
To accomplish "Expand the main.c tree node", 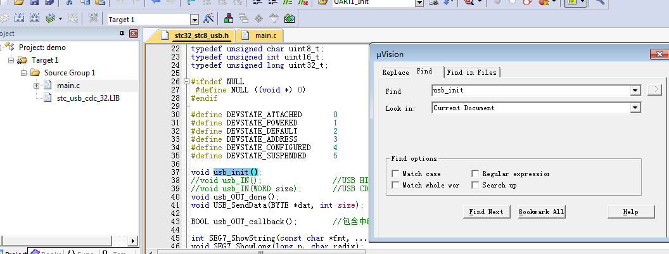I will 37,86.
